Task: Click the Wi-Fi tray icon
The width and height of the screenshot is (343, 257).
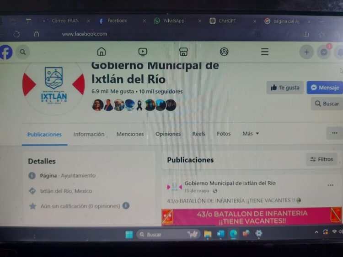Action: pos(334,232)
